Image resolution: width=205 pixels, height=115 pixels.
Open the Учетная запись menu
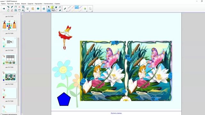coord(48,4)
